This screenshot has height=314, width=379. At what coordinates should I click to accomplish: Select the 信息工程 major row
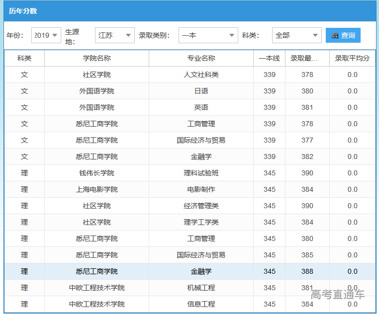[201, 304]
